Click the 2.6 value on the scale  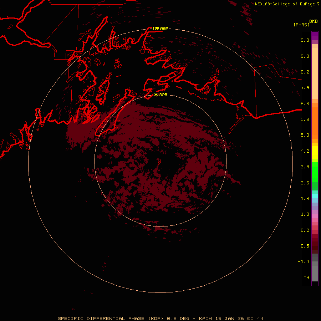point(305,183)
